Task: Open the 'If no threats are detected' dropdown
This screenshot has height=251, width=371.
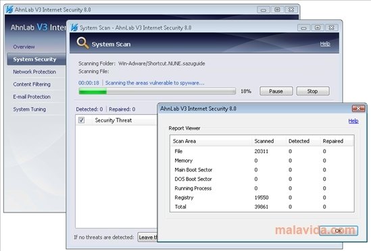Action: [147, 237]
